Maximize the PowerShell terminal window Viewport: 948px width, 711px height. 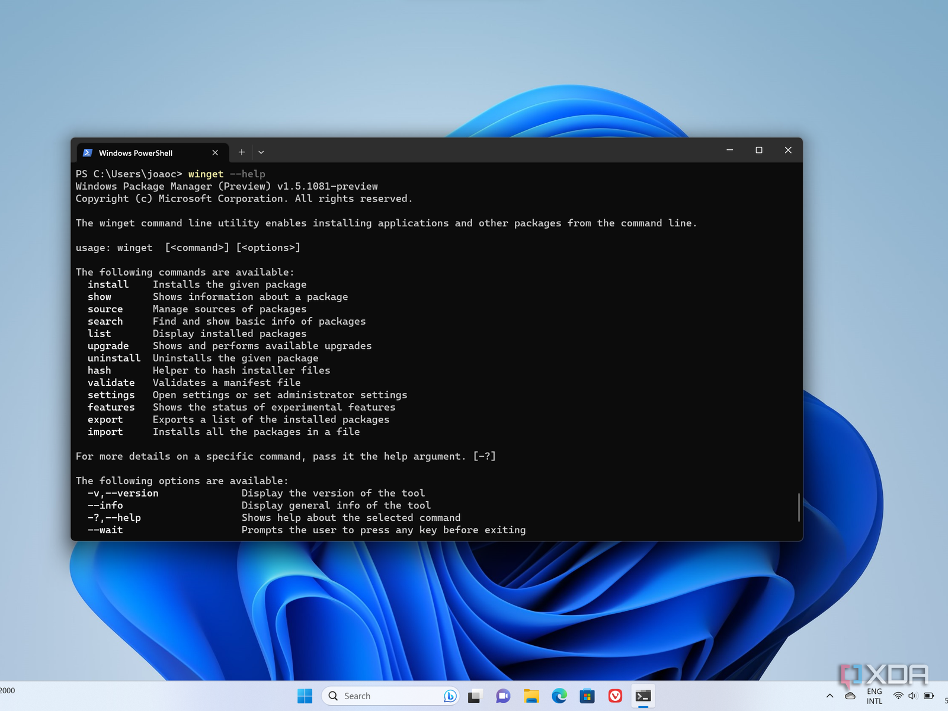(759, 150)
